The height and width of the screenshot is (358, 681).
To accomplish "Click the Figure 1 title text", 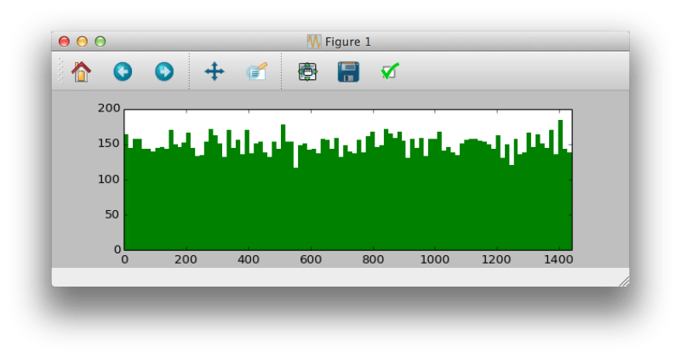I will pyautogui.click(x=348, y=42).
